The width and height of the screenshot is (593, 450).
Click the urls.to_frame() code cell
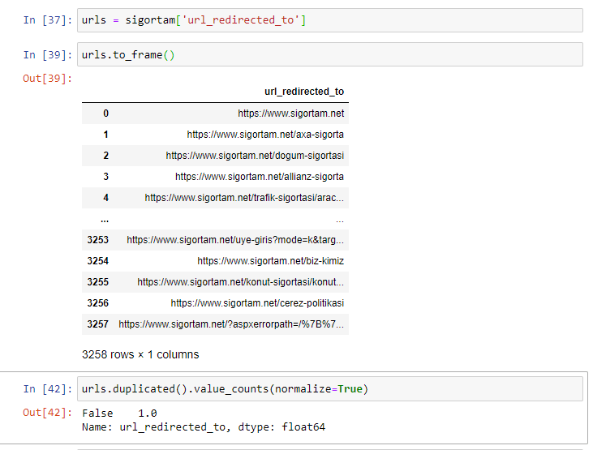coord(330,55)
